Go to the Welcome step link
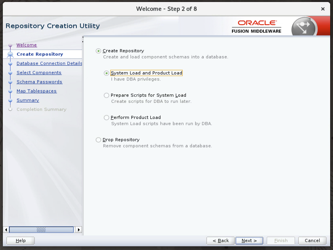333x250 pixels. (27, 45)
